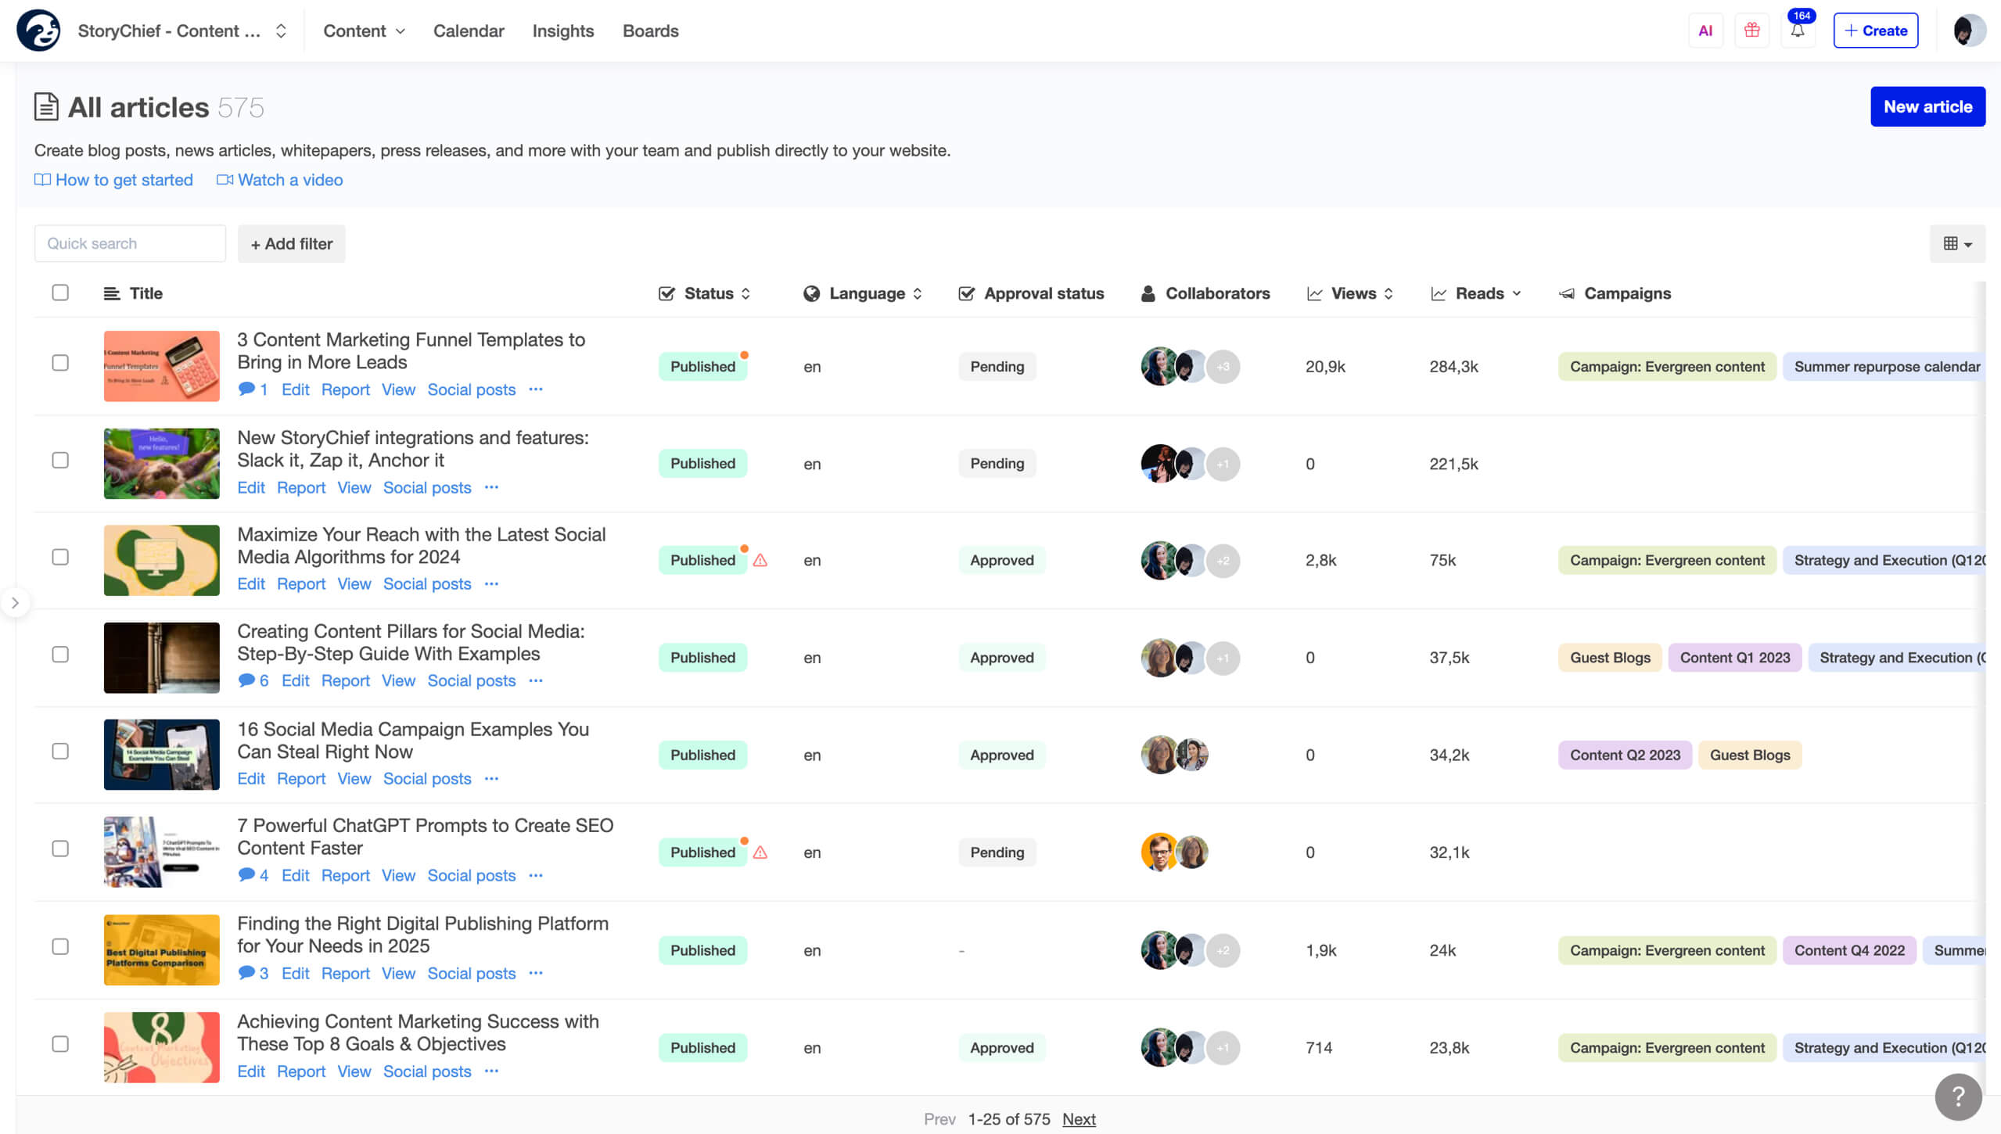Click the Quick search field

click(x=130, y=243)
